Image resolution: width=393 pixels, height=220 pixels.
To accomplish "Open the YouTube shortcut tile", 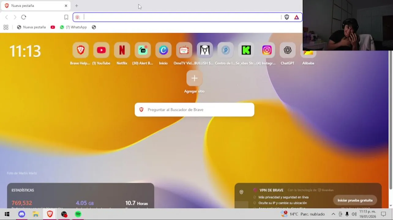I will tap(101, 50).
